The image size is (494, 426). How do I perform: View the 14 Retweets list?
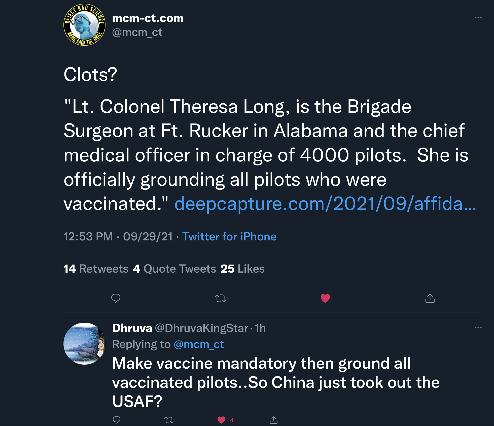(x=96, y=269)
